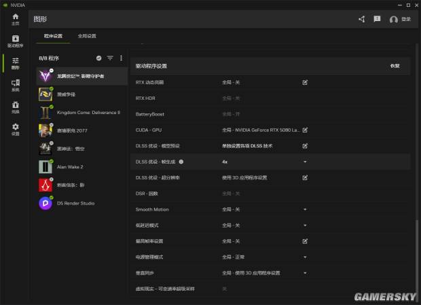Click the D5 Render Studio title text
Image resolution: width=421 pixels, height=305 pixels.
tap(76, 203)
